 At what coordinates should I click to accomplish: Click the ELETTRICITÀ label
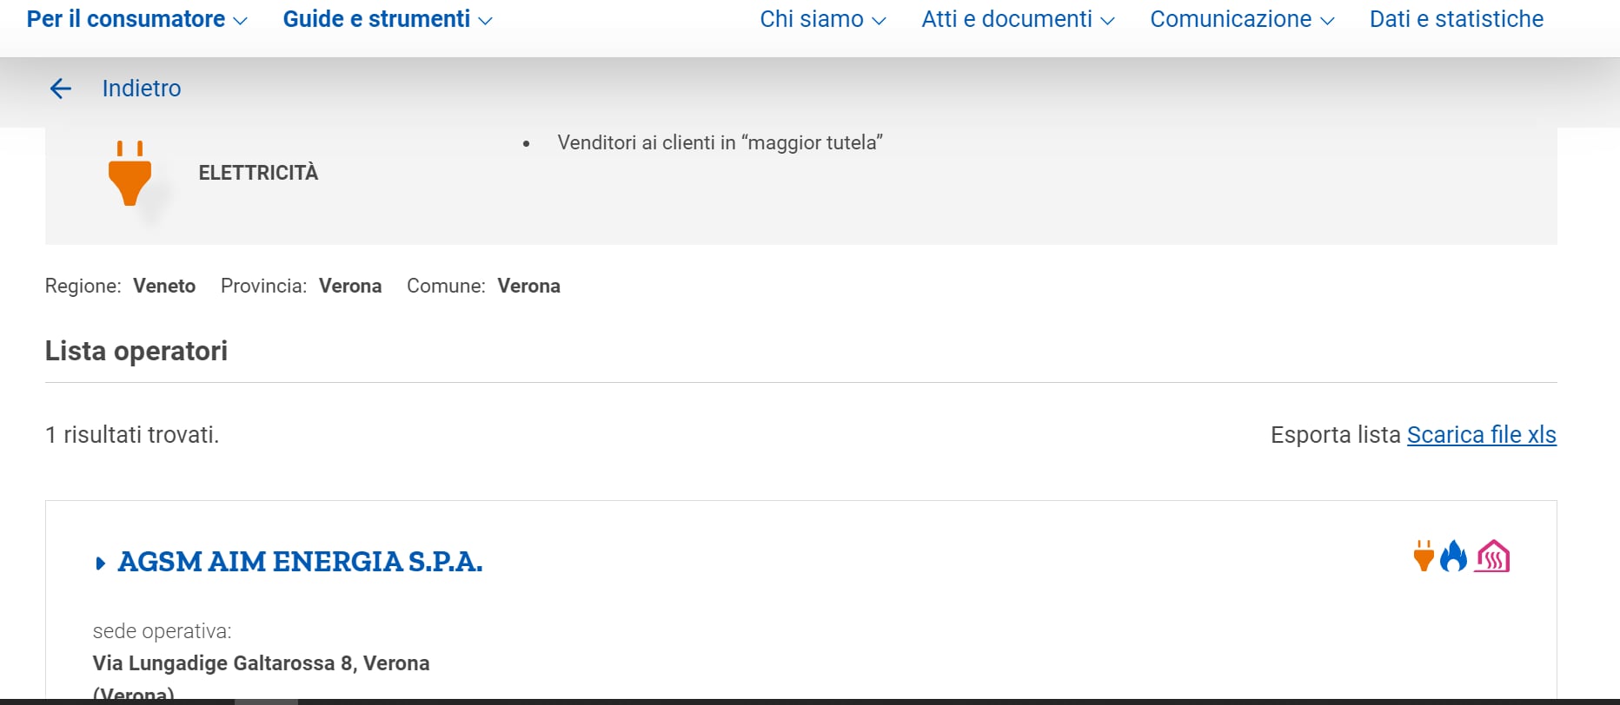(x=258, y=173)
